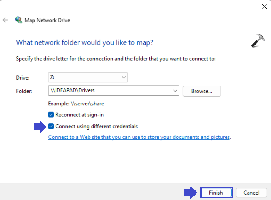
Task: Close the dialog with the X
Action: (x=264, y=7)
